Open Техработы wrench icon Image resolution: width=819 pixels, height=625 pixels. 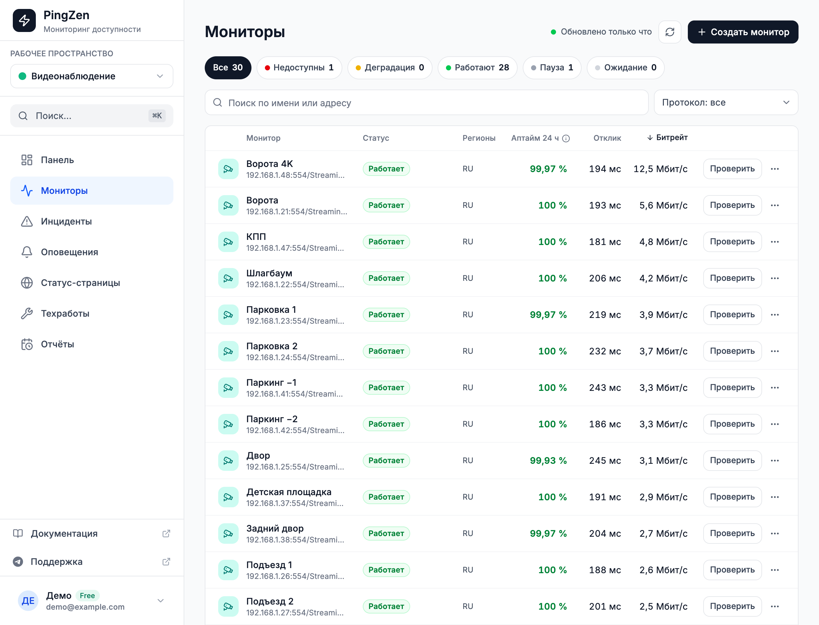click(x=27, y=313)
